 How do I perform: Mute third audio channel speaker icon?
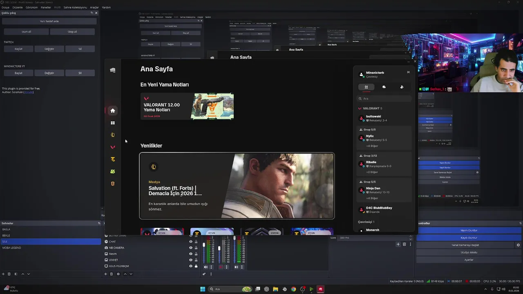coord(236,267)
